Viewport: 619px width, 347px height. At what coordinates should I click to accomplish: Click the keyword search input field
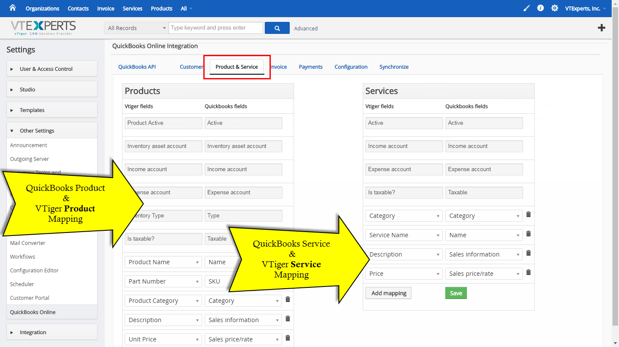coord(216,27)
